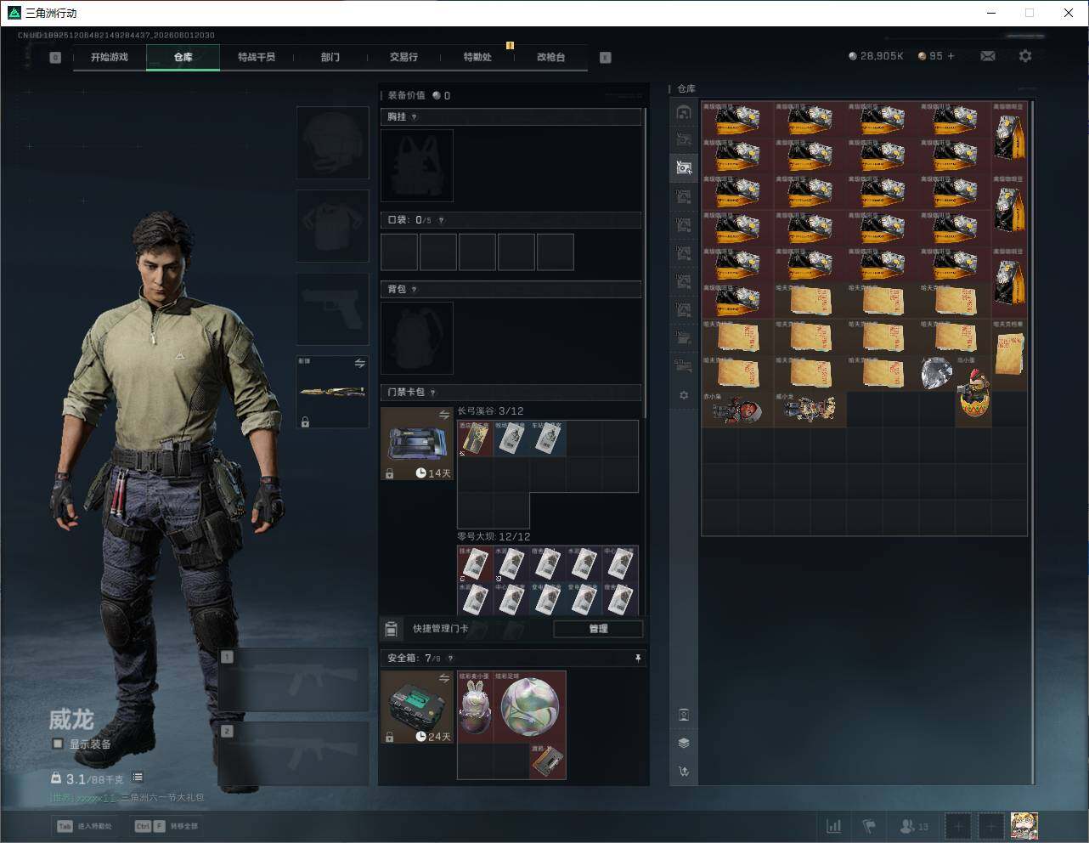Select the empty pistol slot

[x=332, y=309]
